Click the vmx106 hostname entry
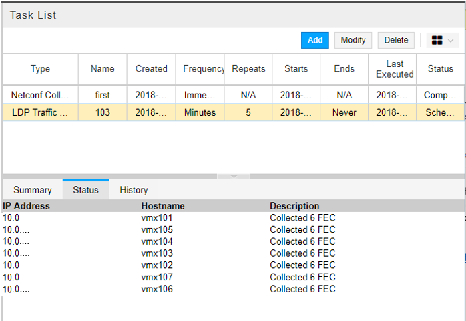The height and width of the screenshot is (321, 466). (157, 289)
